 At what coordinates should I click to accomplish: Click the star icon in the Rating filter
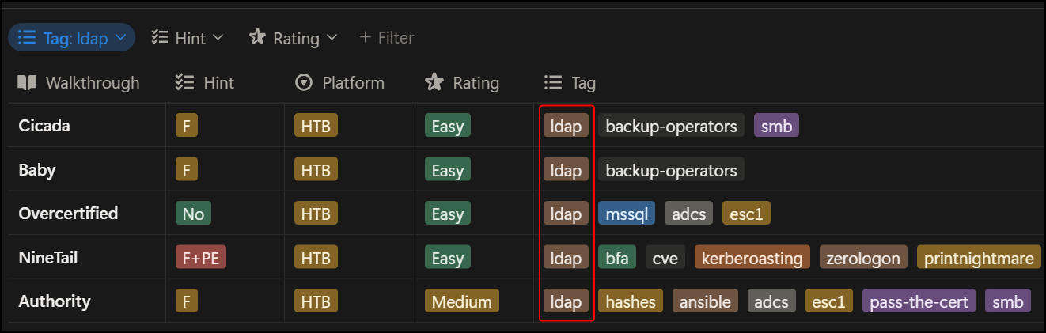257,37
